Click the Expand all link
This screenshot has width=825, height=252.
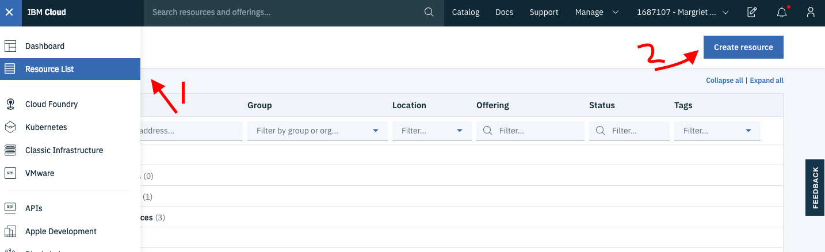click(x=766, y=81)
